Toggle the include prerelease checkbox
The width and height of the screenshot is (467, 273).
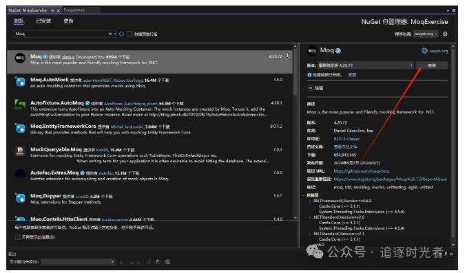(x=129, y=34)
